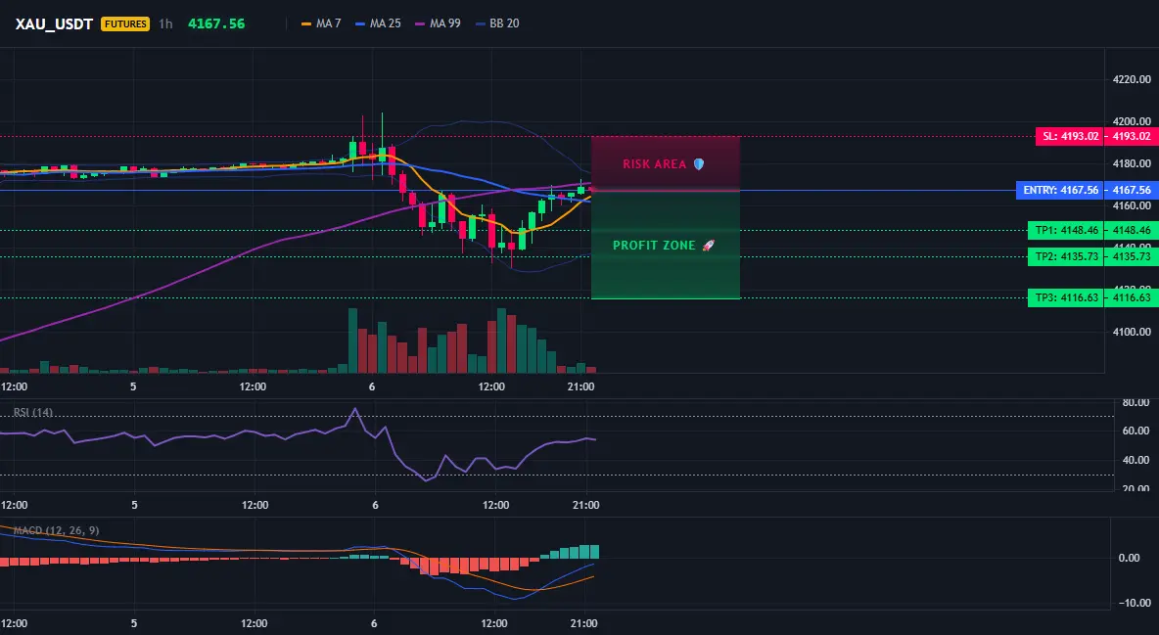Click the rocket icon beside PROFIT ZONE
Viewport: 1159px width, 635px height.
[x=708, y=246]
